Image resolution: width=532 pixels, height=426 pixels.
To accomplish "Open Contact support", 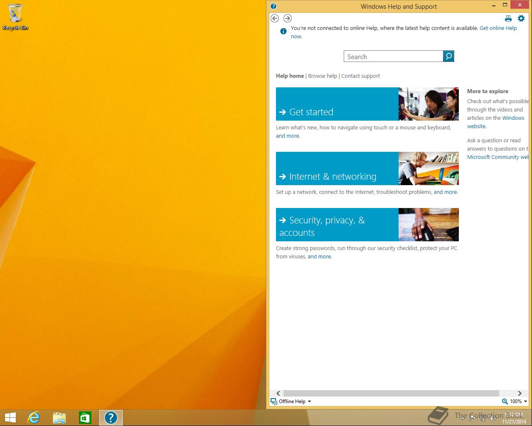I will tap(361, 76).
